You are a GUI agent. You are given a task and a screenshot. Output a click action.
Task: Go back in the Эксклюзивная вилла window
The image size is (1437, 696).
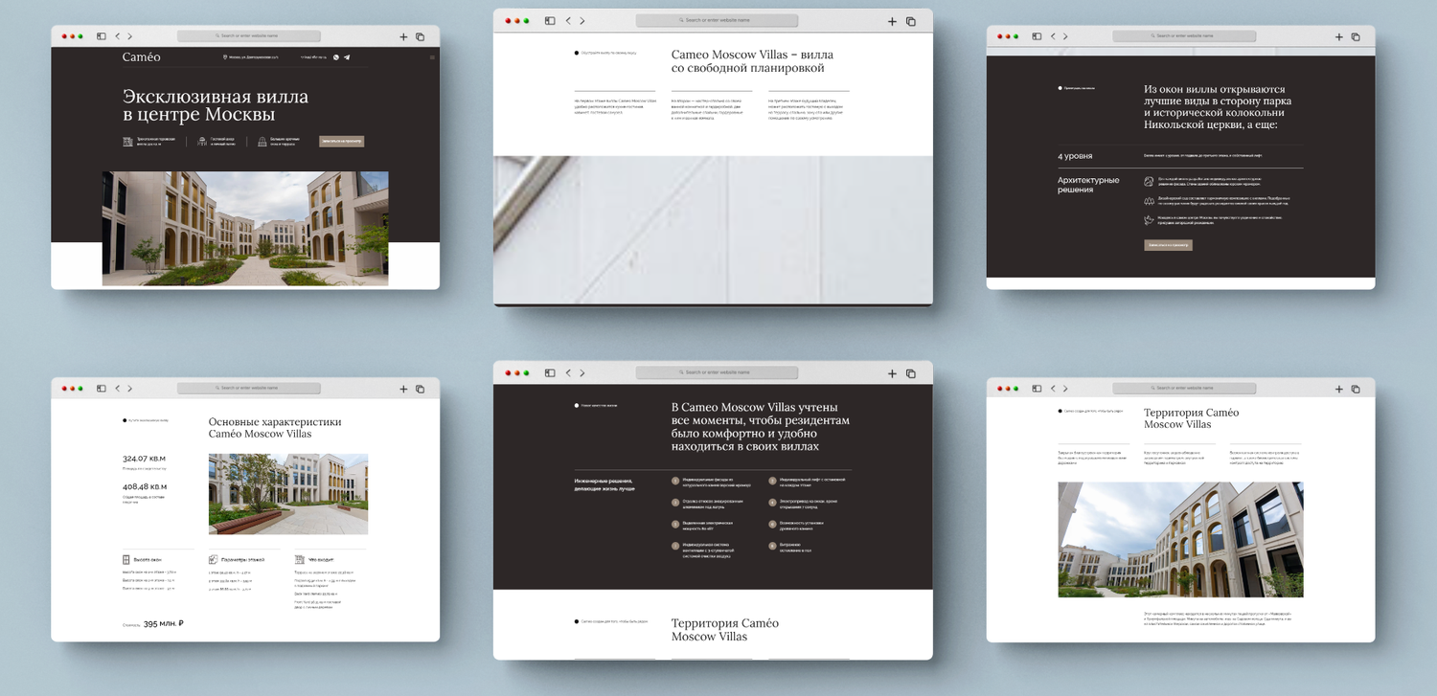click(x=118, y=36)
